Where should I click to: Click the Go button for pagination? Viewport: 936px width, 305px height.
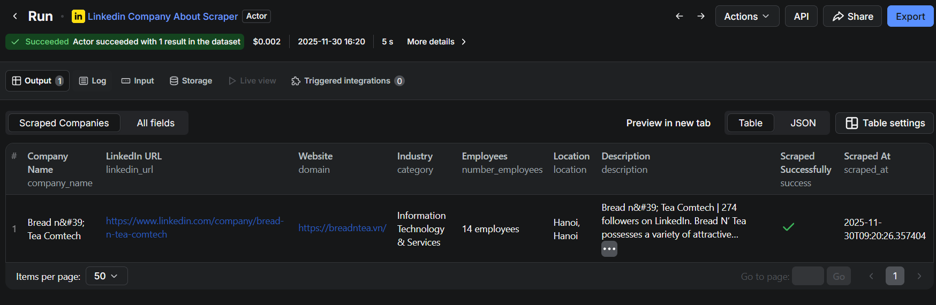click(x=839, y=276)
